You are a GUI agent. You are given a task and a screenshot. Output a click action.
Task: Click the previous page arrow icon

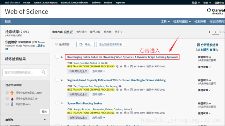[x=209, y=32]
